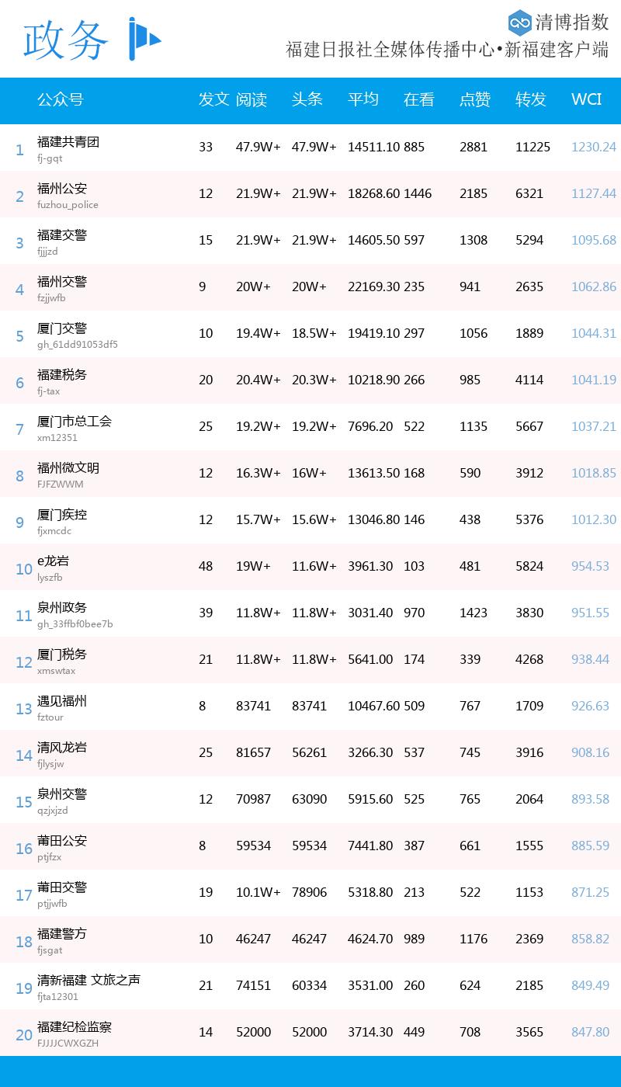Click the 公众号 column header

point(61,99)
